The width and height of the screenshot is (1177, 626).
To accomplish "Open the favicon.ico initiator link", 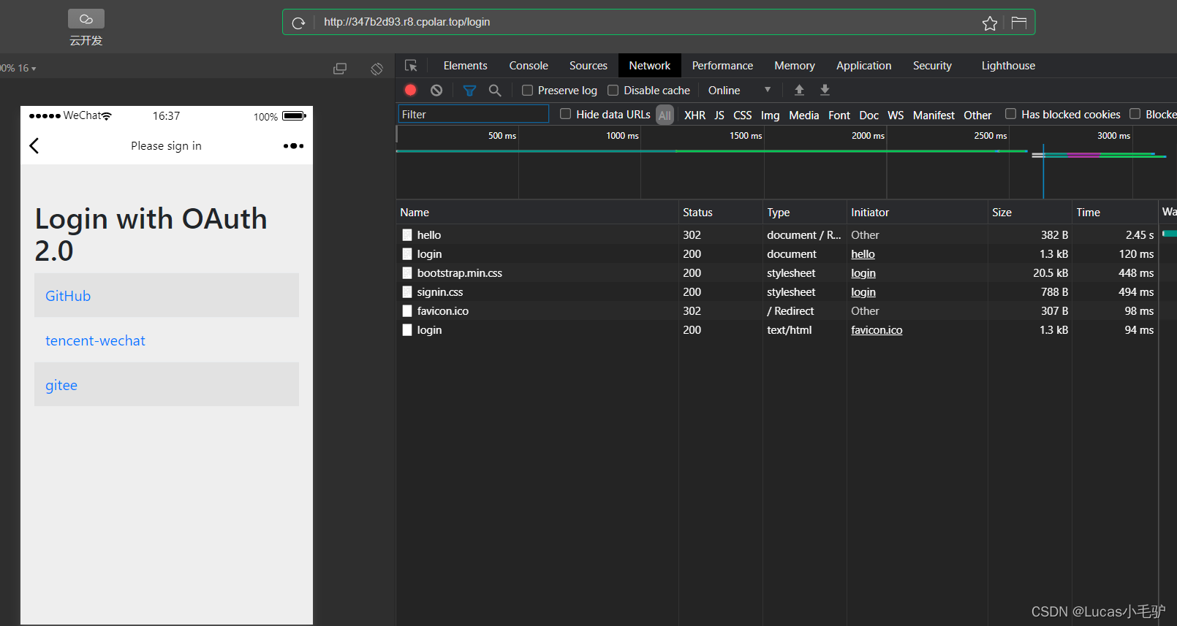I will pyautogui.click(x=877, y=330).
